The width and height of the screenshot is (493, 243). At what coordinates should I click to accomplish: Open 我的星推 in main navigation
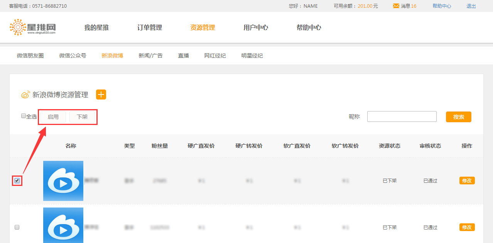[x=97, y=27]
